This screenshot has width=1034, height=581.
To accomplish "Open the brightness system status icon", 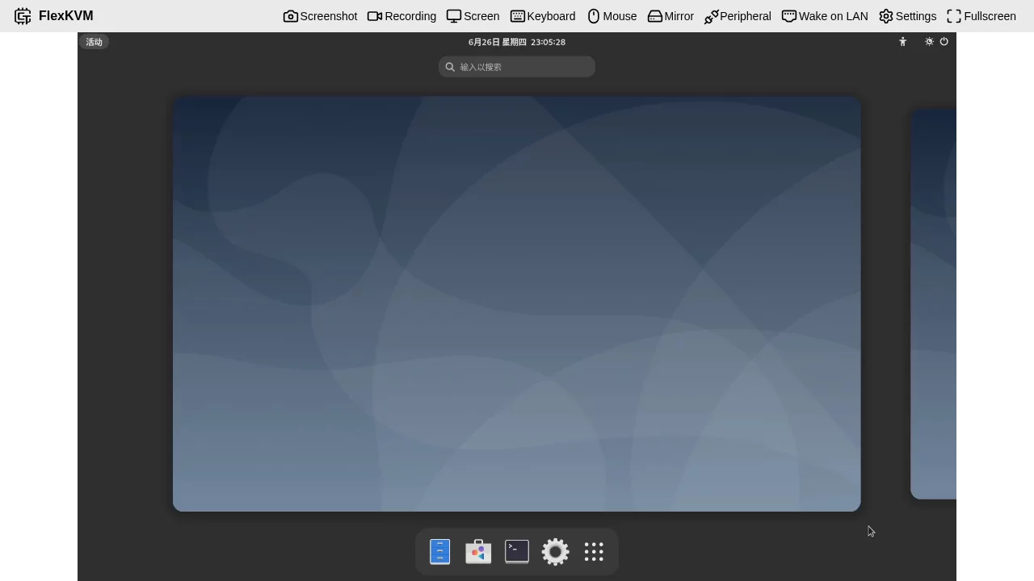I will [929, 42].
